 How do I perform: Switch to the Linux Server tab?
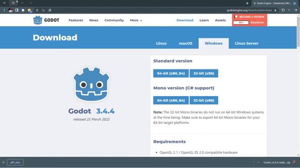[x=247, y=43]
